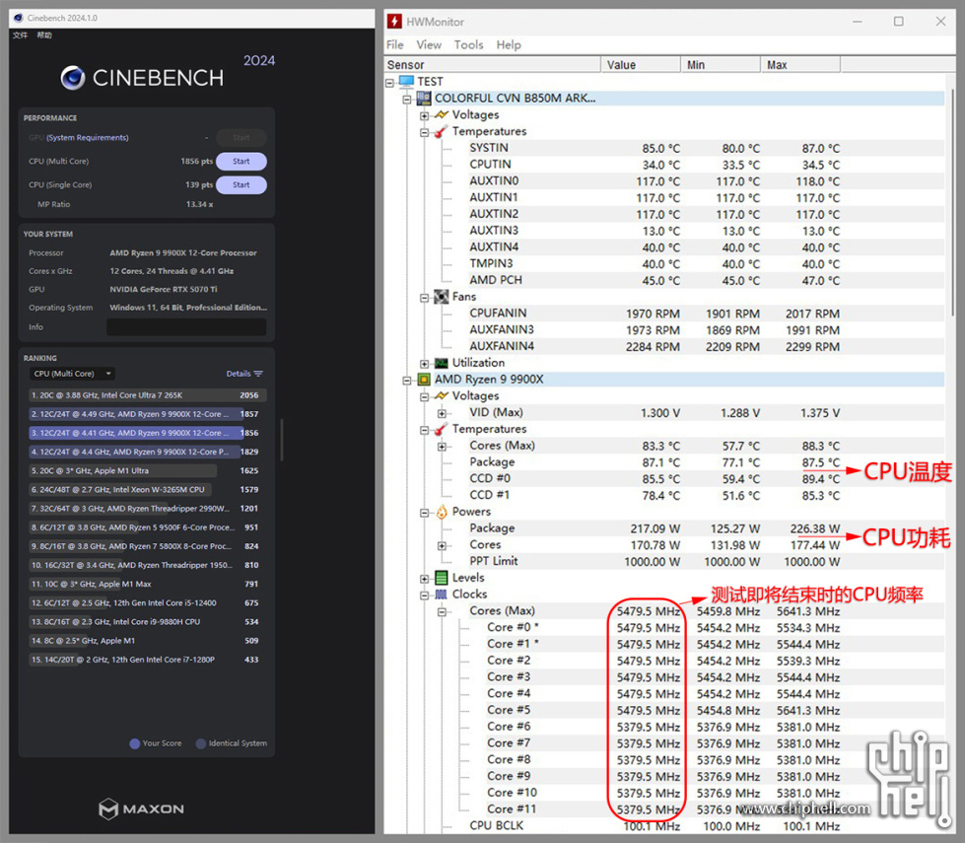Click the fan icon next to Fans
965x843 pixels.
[441, 297]
